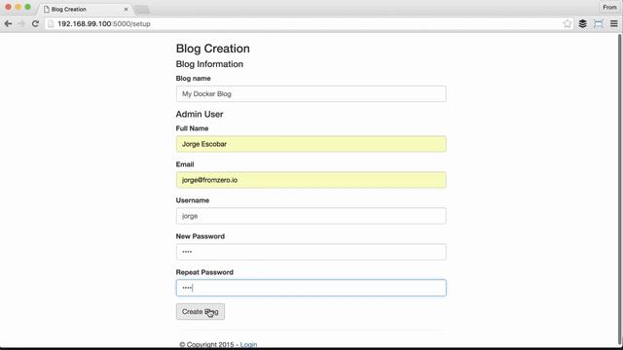
Task: Click the From profile button
Action: 609,7
